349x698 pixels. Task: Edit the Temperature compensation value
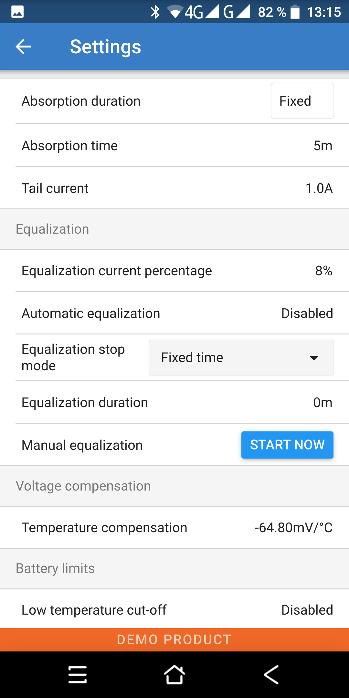(x=293, y=528)
